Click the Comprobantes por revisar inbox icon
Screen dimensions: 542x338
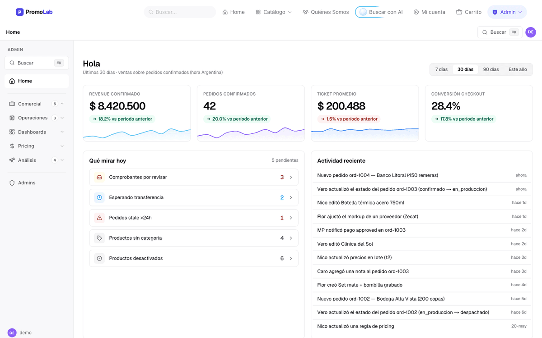99,177
